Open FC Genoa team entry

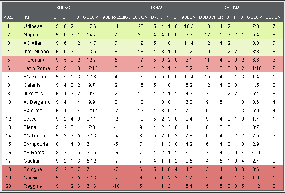pos(35,77)
